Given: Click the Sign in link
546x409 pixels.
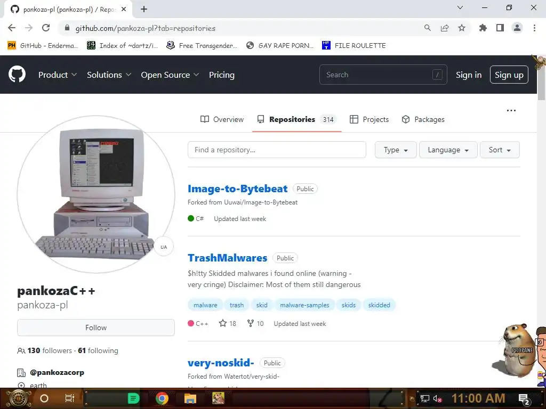Looking at the screenshot, I should point(469,75).
